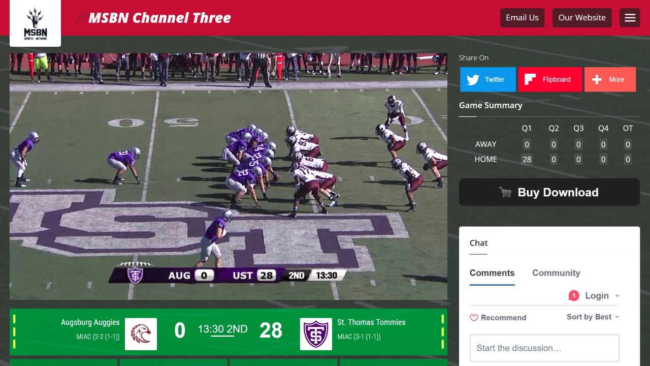650x366 pixels.
Task: Click the HOME Q1 score 28 cell
Action: [527, 159]
